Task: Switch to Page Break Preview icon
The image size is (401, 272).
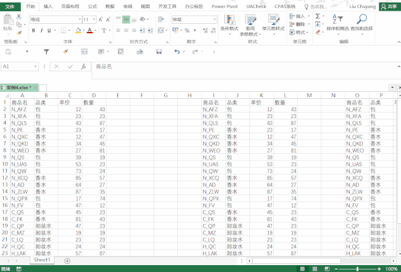Action: (327, 269)
